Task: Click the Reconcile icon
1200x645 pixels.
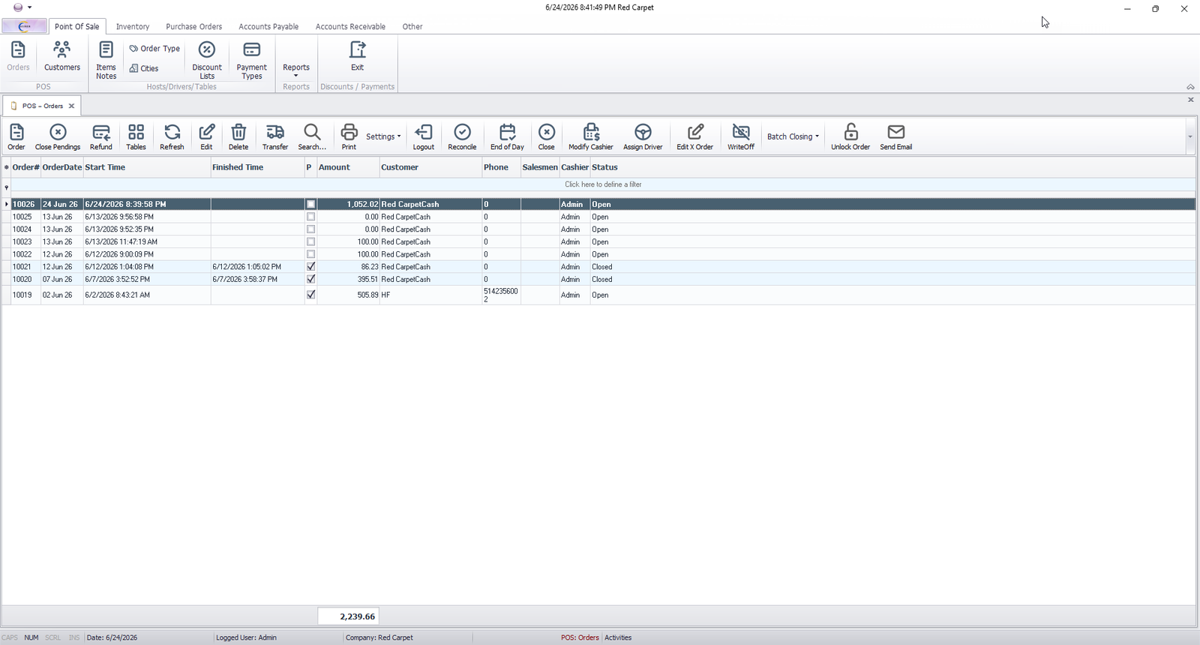Action: pyautogui.click(x=462, y=137)
